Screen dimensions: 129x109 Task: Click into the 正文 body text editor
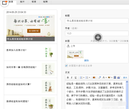pos(95,95)
